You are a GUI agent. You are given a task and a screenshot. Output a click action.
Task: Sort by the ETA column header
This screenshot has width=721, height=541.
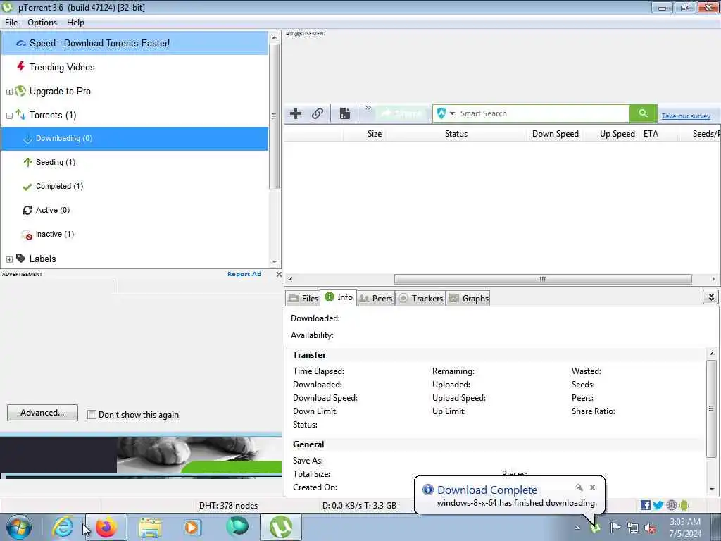pyautogui.click(x=651, y=134)
